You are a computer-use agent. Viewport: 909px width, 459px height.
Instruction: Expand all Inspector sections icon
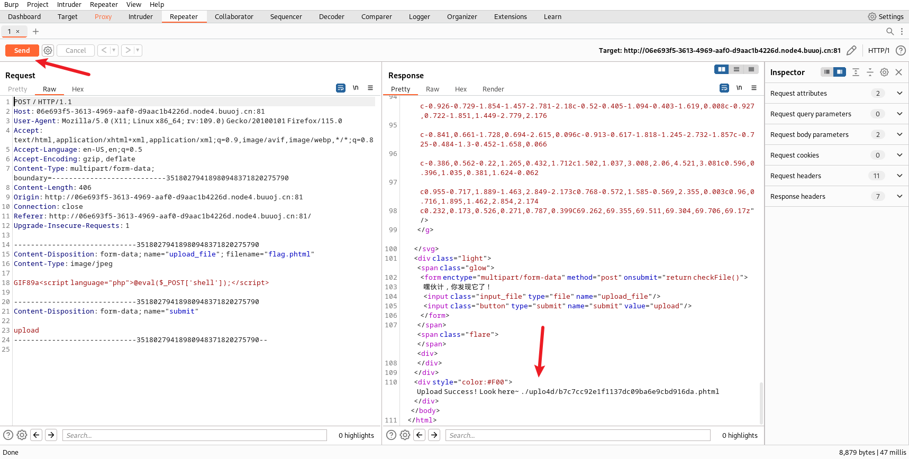[x=856, y=72]
